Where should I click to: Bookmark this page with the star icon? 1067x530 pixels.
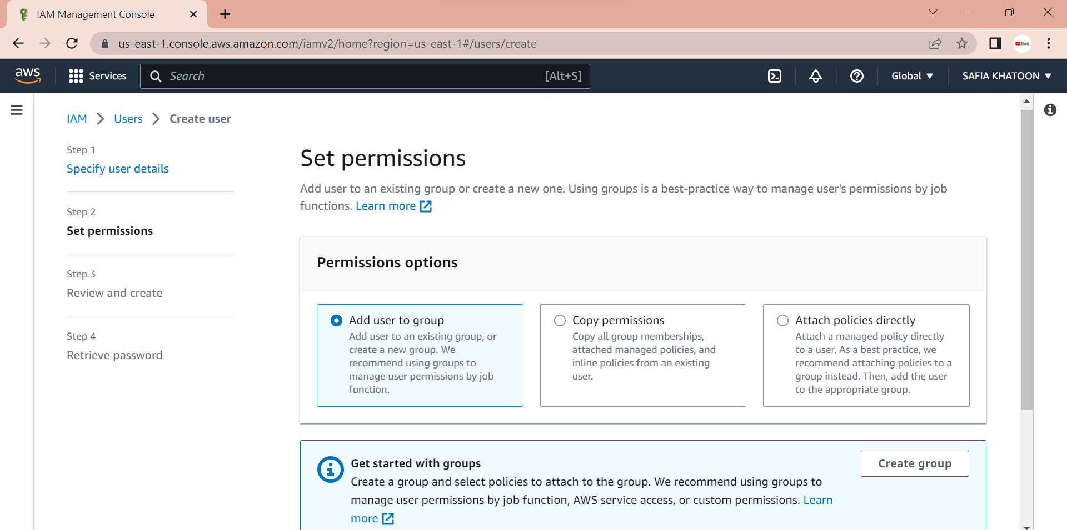click(962, 43)
